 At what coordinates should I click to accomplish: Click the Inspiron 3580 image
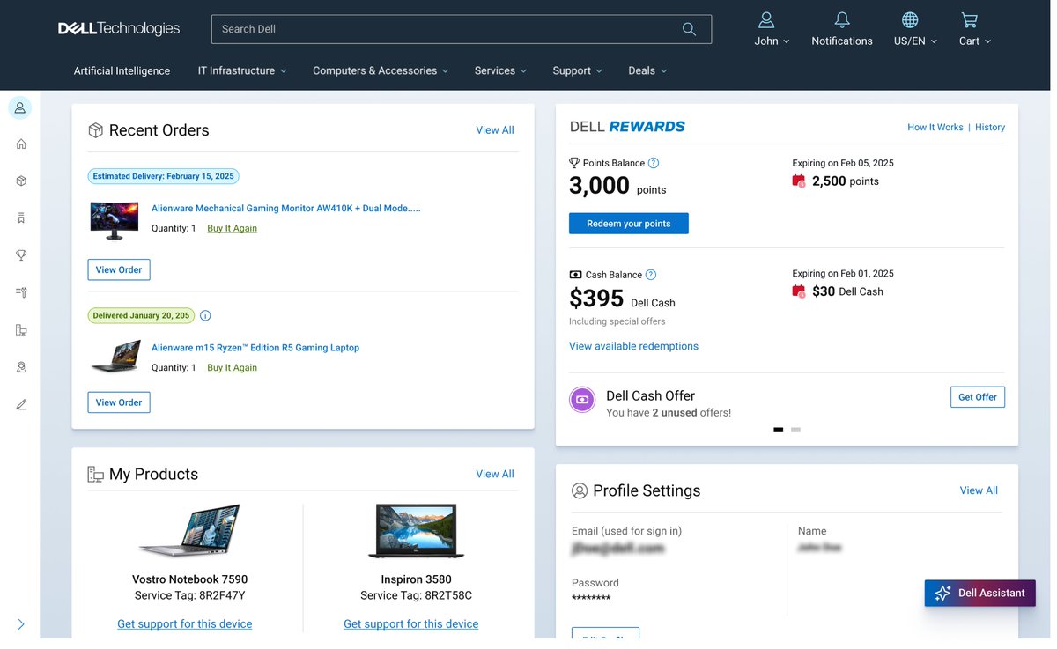pos(416,531)
